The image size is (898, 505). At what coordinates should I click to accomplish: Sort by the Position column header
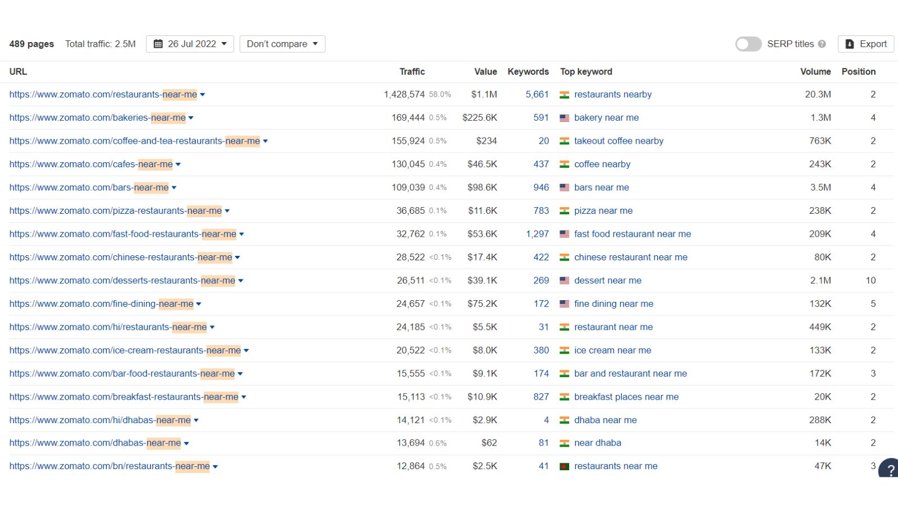coord(858,71)
